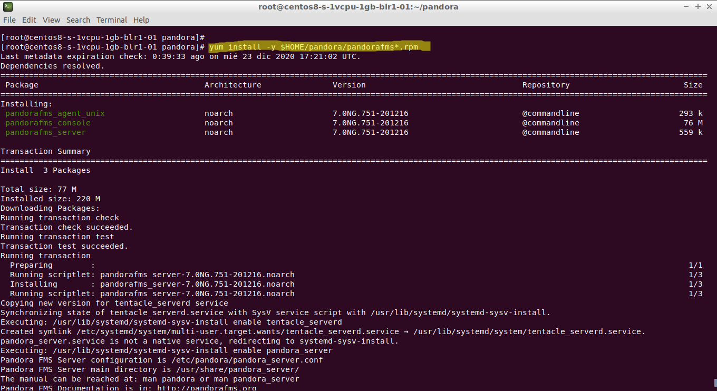Screen dimensions: 717x391
Task: Click the pandorafms_console package name
Action: coord(48,123)
